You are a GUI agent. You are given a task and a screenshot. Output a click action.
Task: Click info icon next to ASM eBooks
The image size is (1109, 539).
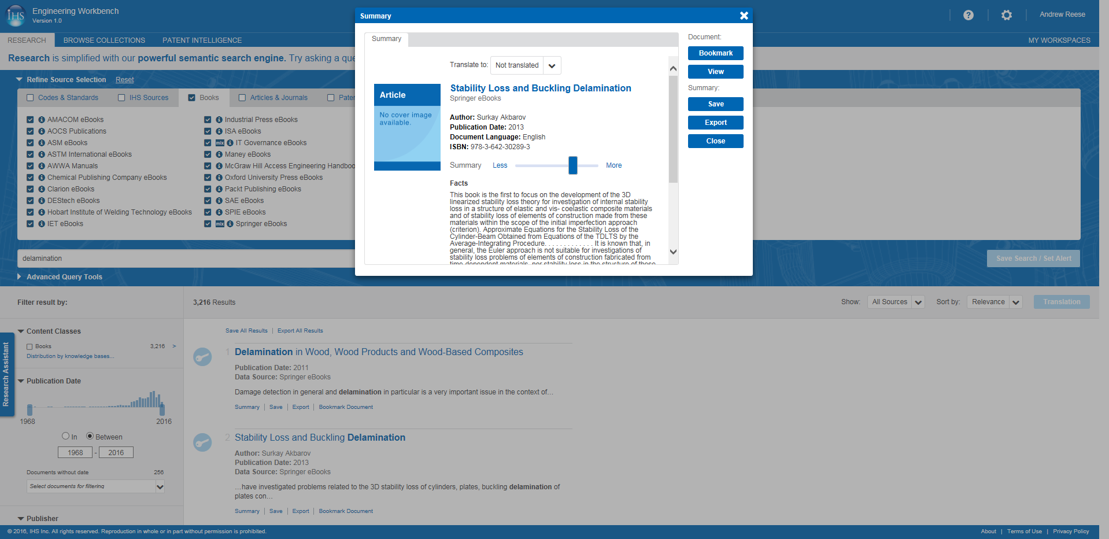pyautogui.click(x=42, y=143)
